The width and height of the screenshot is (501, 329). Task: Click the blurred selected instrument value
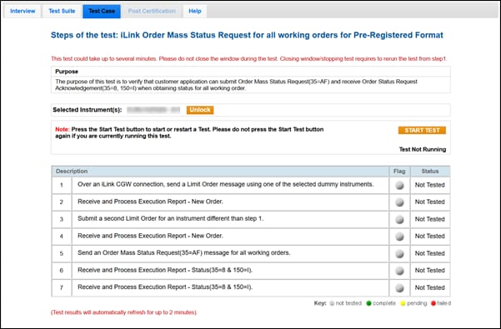153,110
